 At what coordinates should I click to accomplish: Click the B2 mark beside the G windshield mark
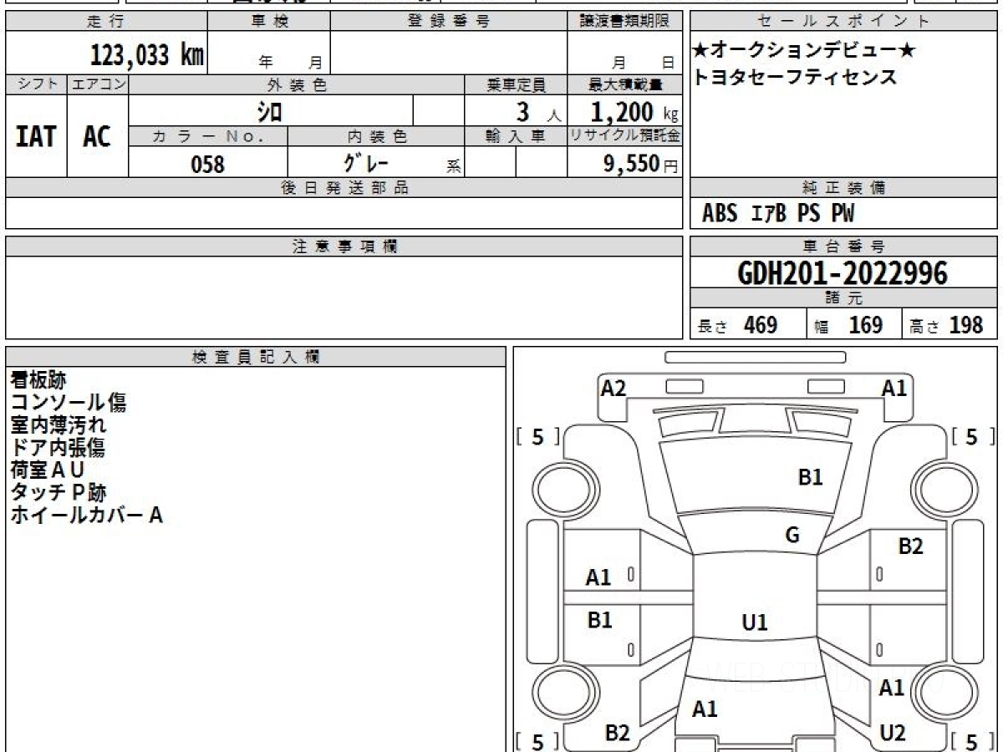(x=910, y=546)
